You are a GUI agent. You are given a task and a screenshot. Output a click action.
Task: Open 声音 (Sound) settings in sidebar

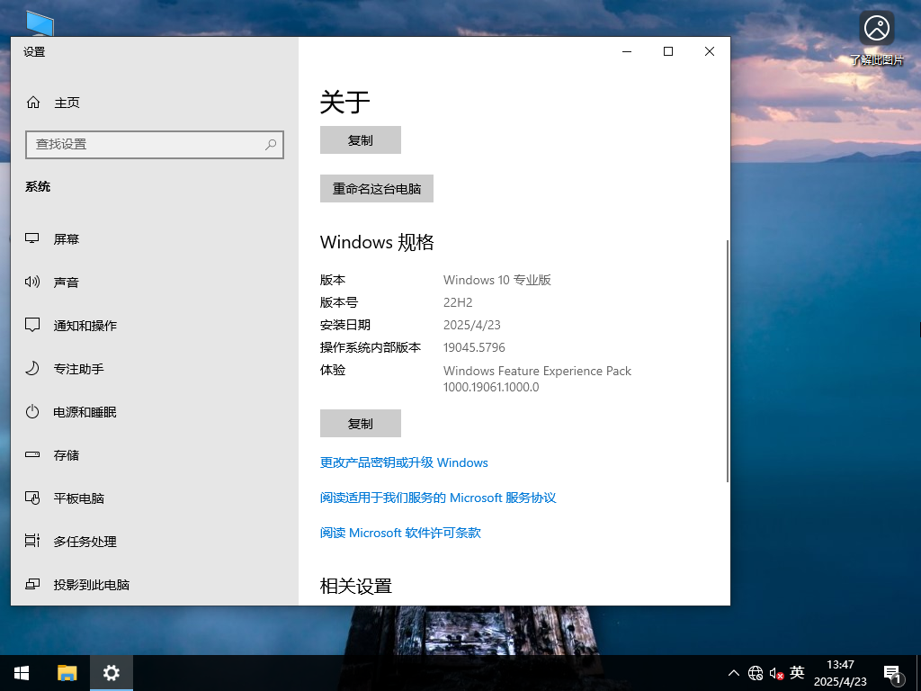tap(66, 282)
